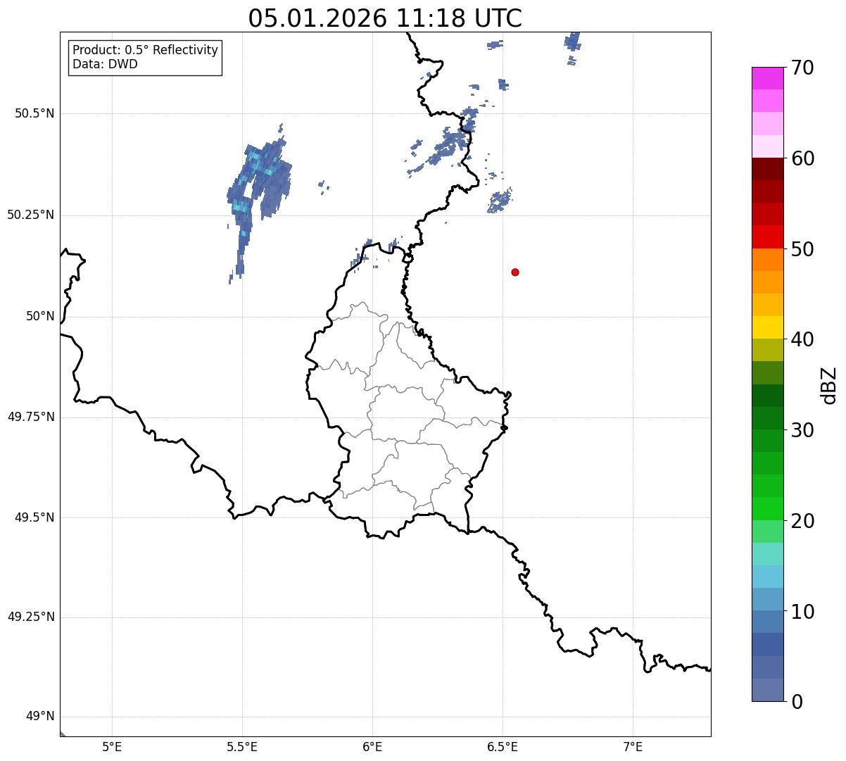Click the 50.5°N latitude label

point(34,113)
